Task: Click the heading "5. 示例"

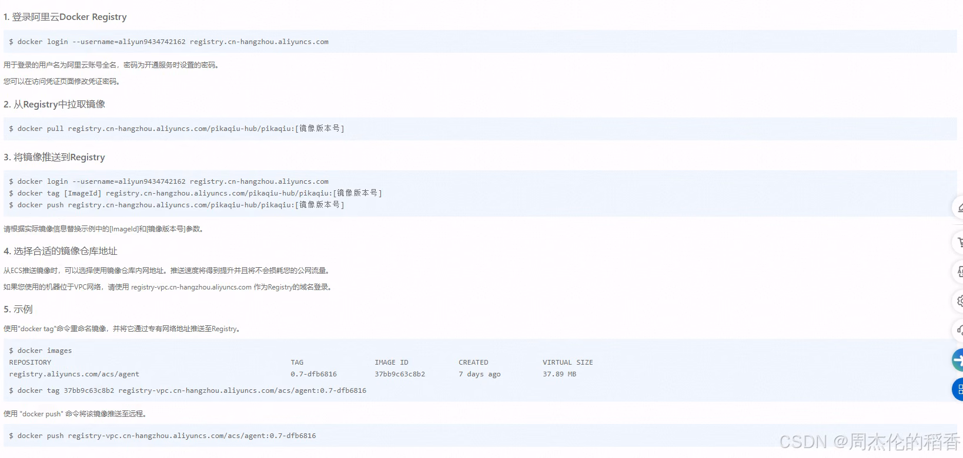Action: point(18,309)
